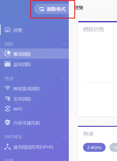Image resolution: width=117 pixels, height=161 pixels.
Task: Click the 無線區域網路 Wi-Fi icon
Action: click(8, 88)
